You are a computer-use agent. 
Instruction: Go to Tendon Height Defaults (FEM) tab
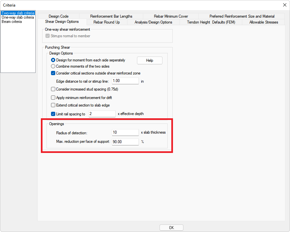click(211, 22)
